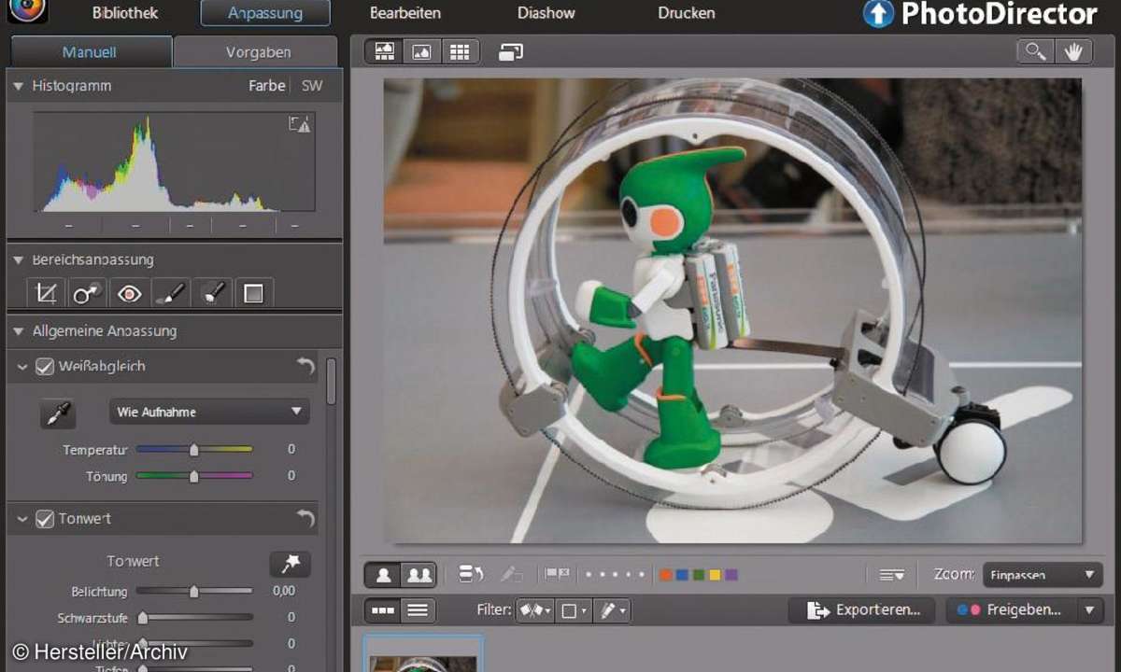The height and width of the screenshot is (672, 1121).
Task: Activate the gradient mask tool
Action: pos(253,294)
